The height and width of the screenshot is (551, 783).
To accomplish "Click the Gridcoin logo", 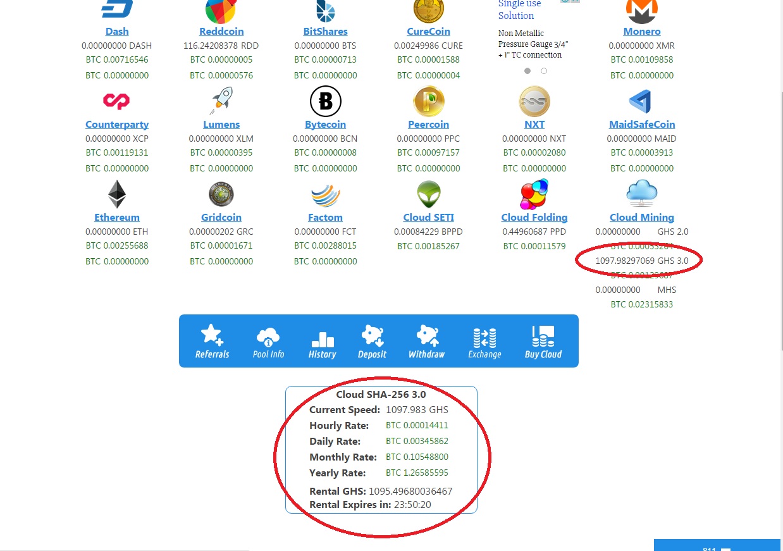I will [x=221, y=194].
